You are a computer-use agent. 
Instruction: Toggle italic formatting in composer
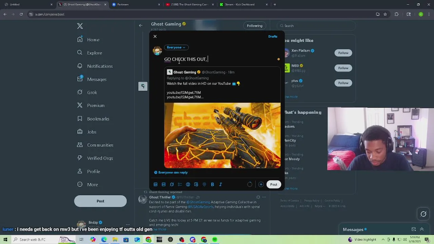pos(221,184)
